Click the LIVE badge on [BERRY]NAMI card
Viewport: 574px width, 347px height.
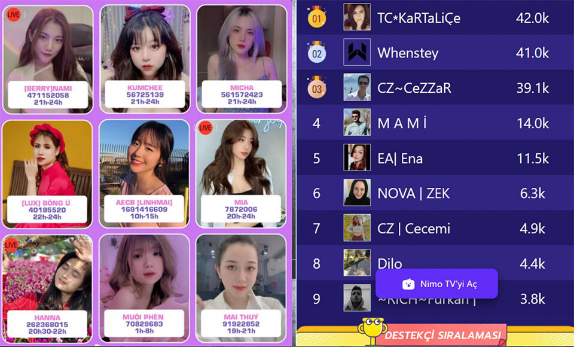click(14, 14)
